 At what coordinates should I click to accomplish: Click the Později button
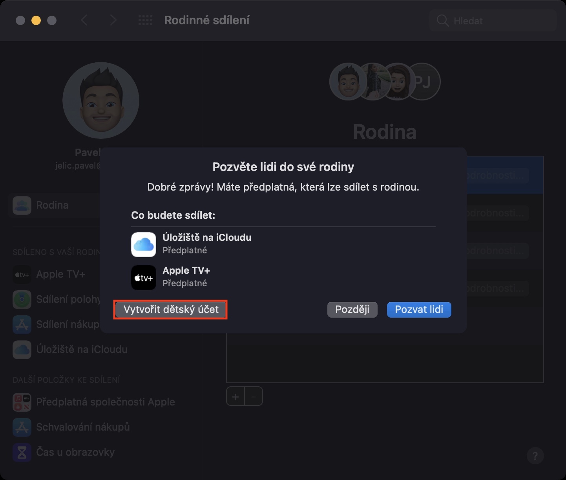point(352,310)
